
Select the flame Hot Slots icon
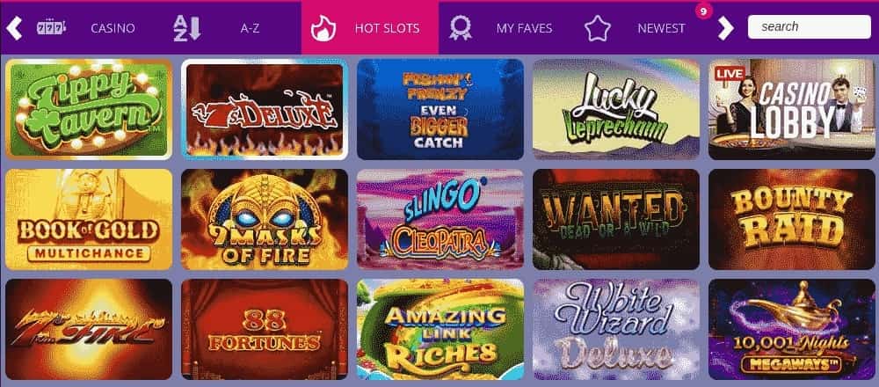point(323,28)
